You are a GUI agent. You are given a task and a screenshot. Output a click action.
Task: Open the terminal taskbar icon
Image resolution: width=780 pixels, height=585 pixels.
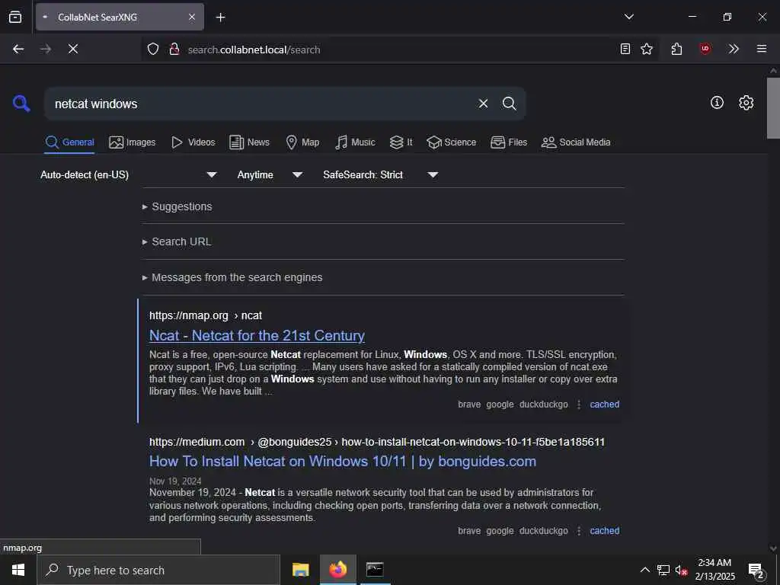point(375,570)
